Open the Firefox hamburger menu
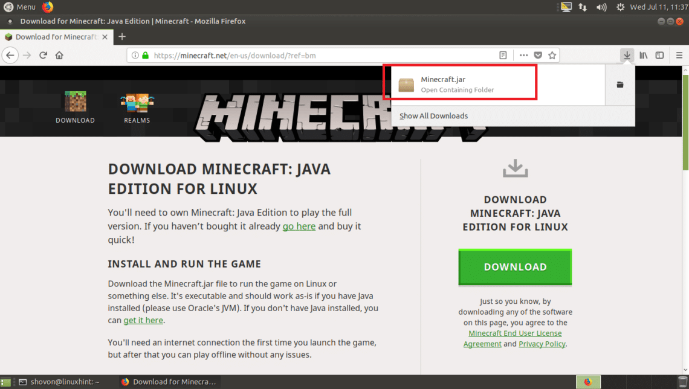Viewport: 689px width, 389px height. (679, 56)
